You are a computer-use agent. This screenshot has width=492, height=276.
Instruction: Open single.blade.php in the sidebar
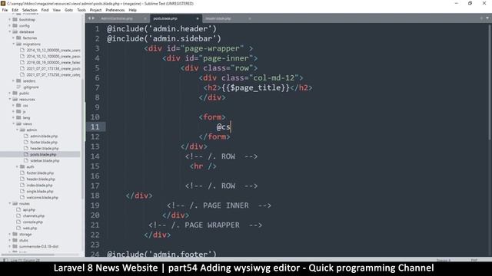pos(40,191)
